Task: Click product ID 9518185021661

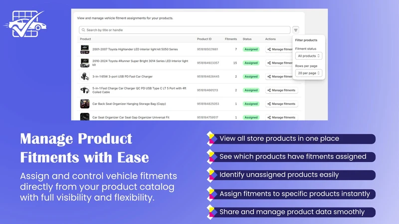Action: click(207, 49)
